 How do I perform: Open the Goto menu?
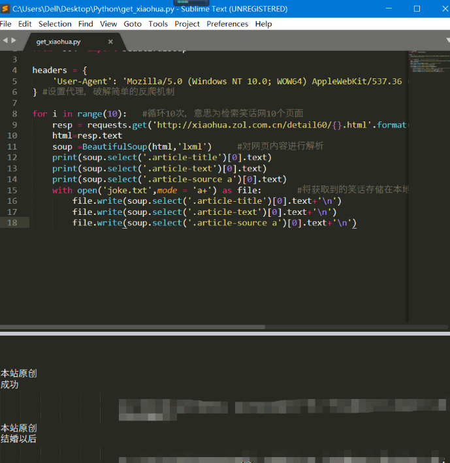[x=133, y=24]
